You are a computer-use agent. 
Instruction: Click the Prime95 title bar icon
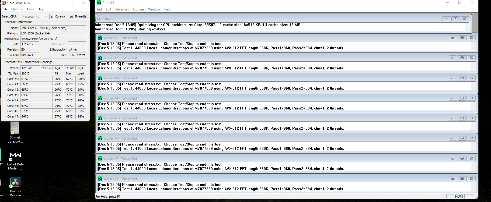[x=99, y=3]
